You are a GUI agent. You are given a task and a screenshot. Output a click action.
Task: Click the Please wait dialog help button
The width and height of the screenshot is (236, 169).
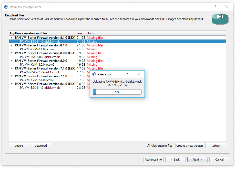tap(127, 74)
